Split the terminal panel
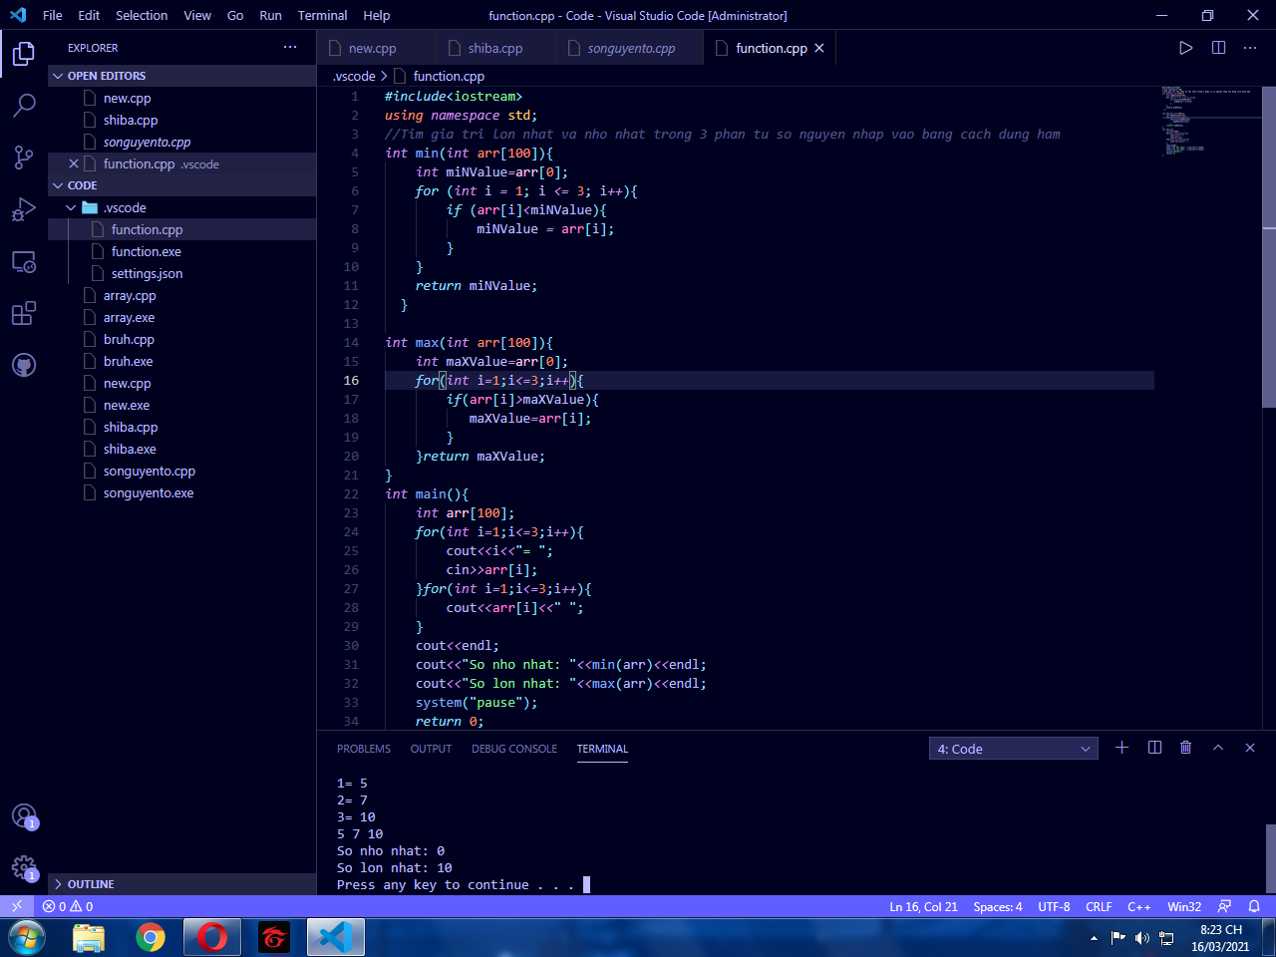Image resolution: width=1276 pixels, height=957 pixels. click(1154, 748)
